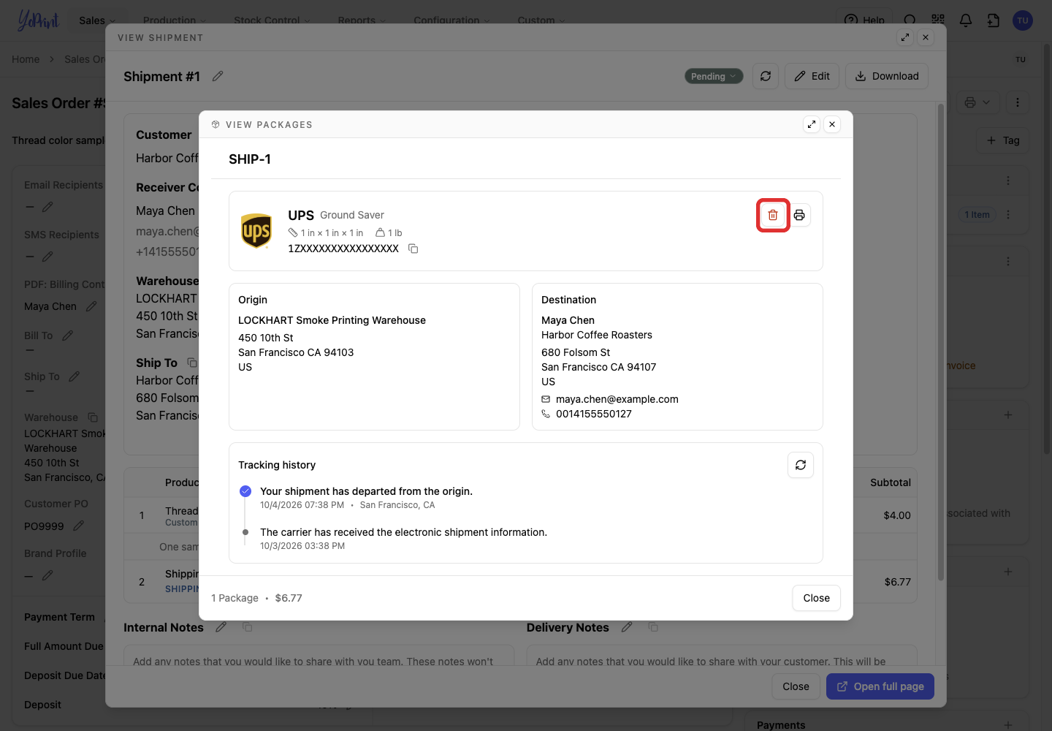Screen dimensions: 1052x731
Task: Open notifications bell
Action: pos(966,20)
